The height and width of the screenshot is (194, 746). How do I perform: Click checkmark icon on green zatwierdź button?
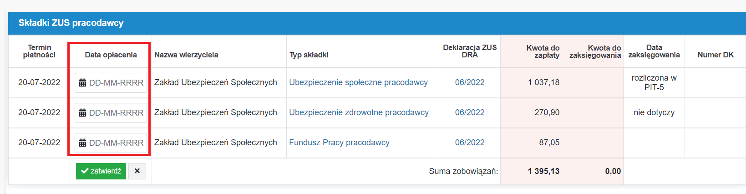(84, 171)
